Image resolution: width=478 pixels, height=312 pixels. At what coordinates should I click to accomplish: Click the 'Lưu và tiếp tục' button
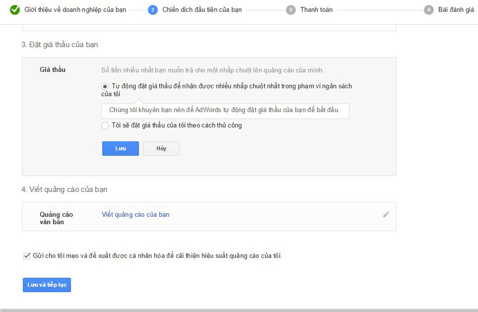pyautogui.click(x=46, y=285)
